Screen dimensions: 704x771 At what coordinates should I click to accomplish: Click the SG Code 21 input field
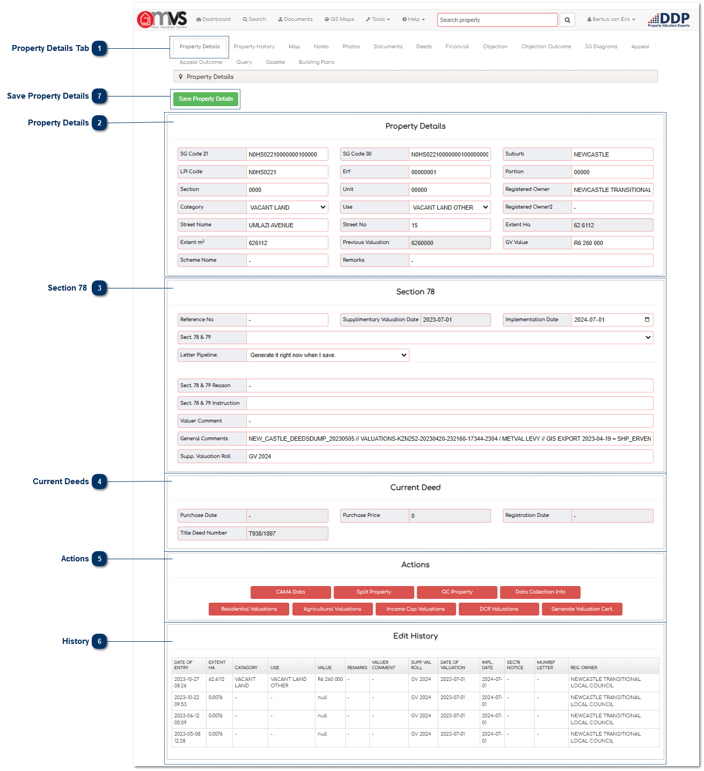click(x=287, y=154)
